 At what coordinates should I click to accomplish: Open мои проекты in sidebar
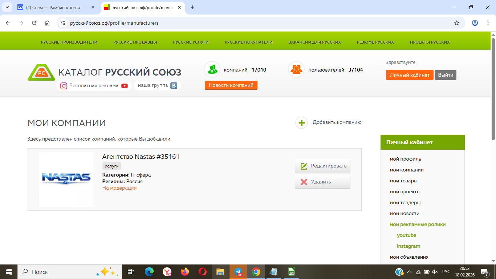(x=405, y=192)
